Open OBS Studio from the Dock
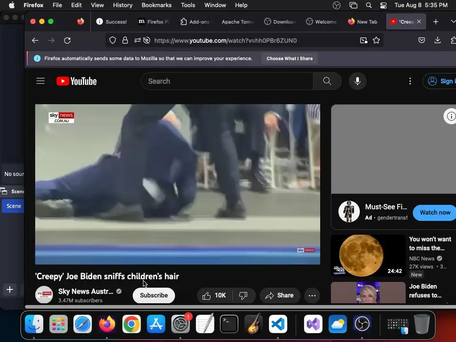 point(362,324)
